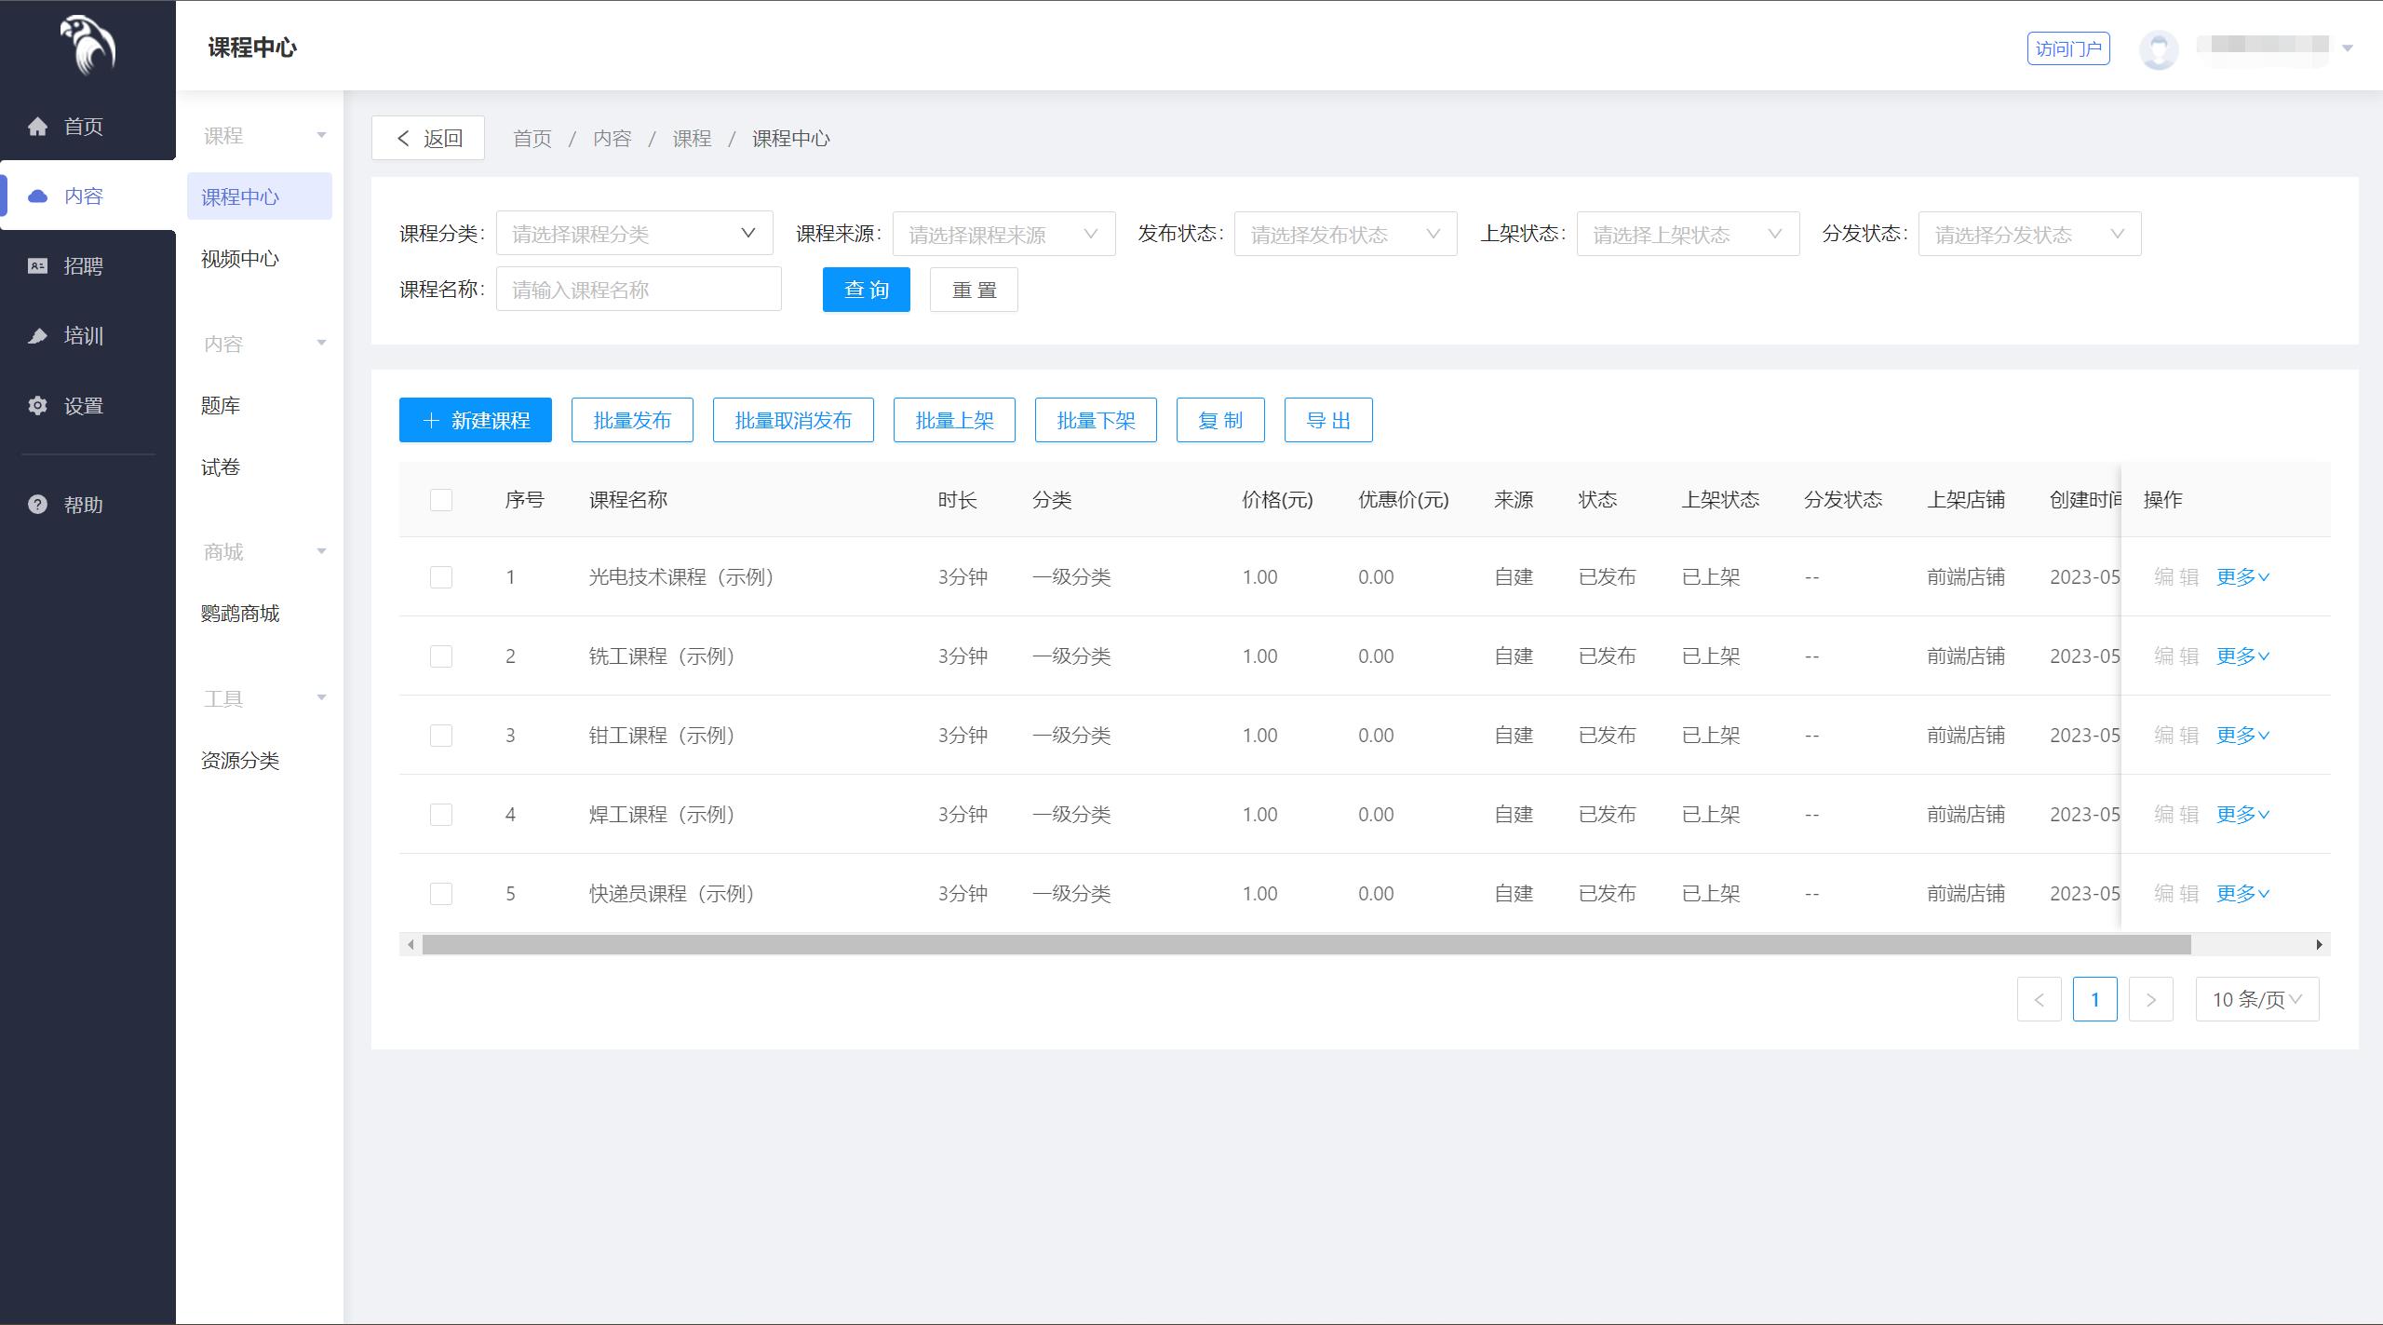The image size is (2383, 1325).
Task: Open the 课程分类 dropdown
Action: click(x=633, y=233)
